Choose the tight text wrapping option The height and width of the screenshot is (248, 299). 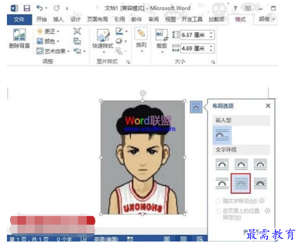[x=241, y=164]
